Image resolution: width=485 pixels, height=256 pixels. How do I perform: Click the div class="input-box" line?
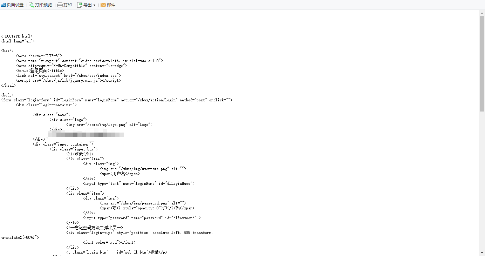(x=74, y=149)
